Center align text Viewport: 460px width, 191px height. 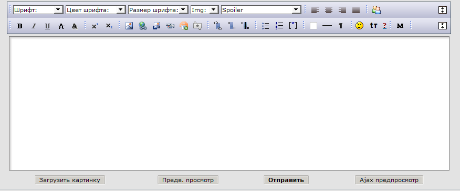click(x=329, y=10)
